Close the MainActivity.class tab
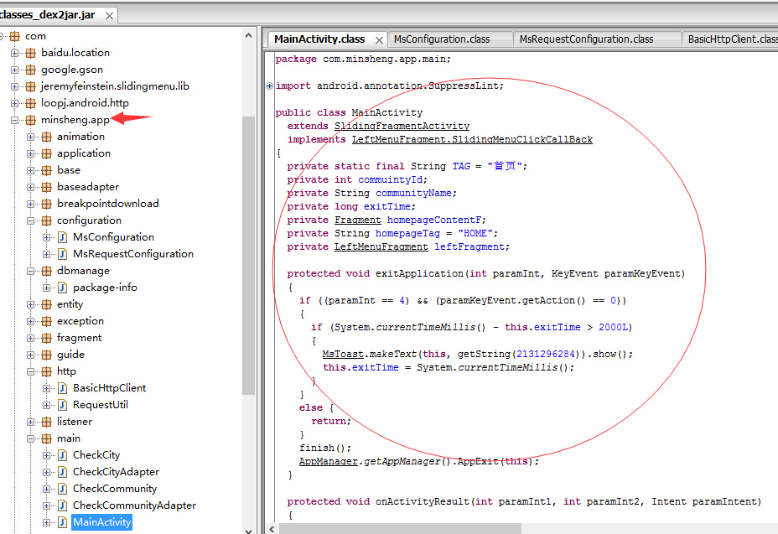 379,40
